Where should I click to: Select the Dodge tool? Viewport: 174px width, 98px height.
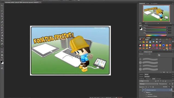coord(2,41)
